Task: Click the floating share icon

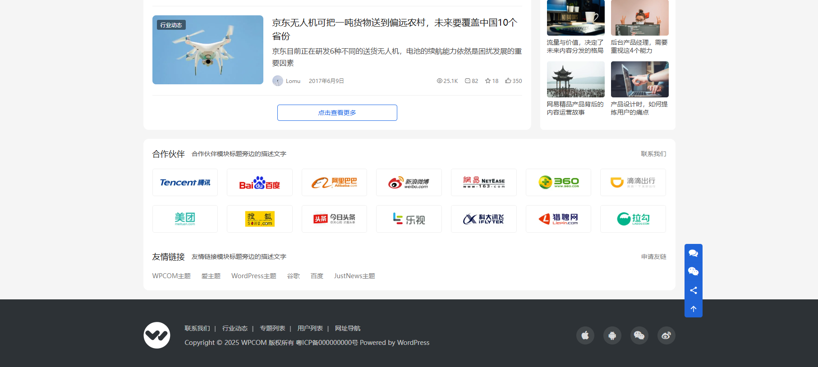Action: 693,290
